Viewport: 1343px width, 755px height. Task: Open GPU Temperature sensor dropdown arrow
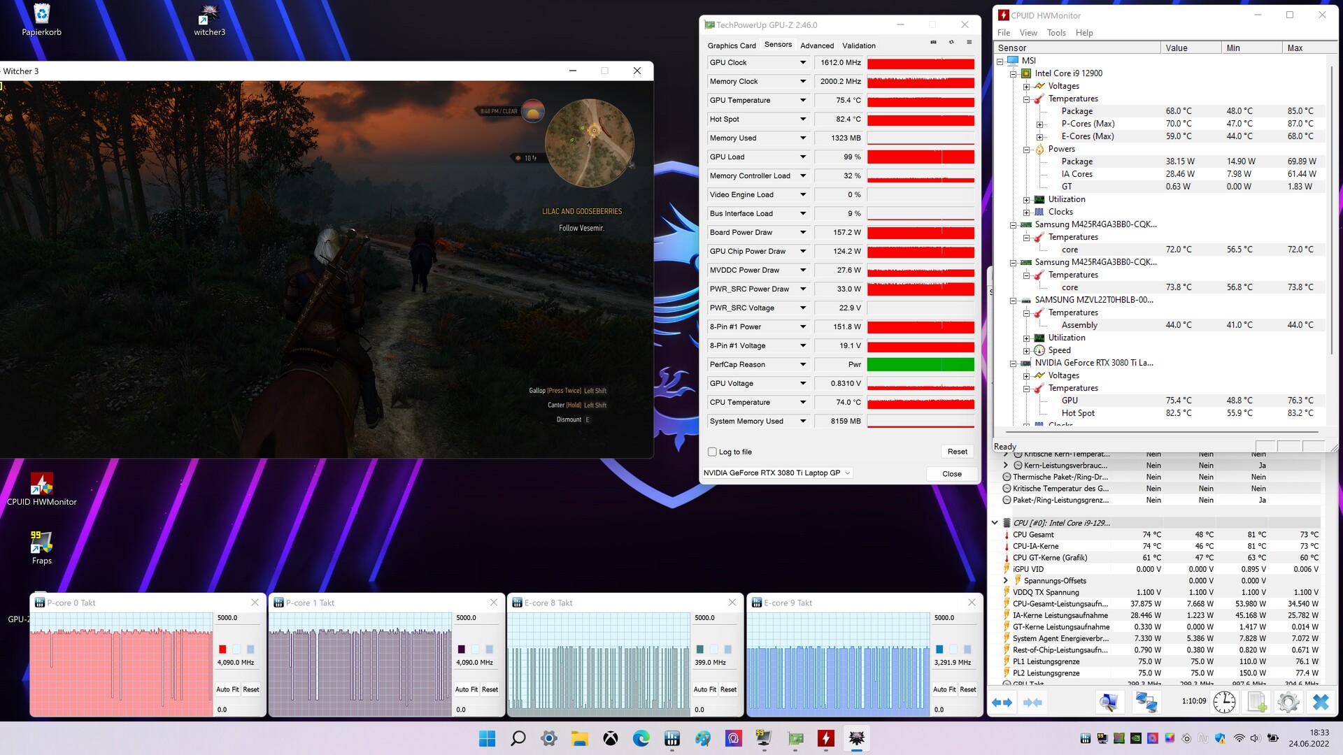click(x=803, y=100)
